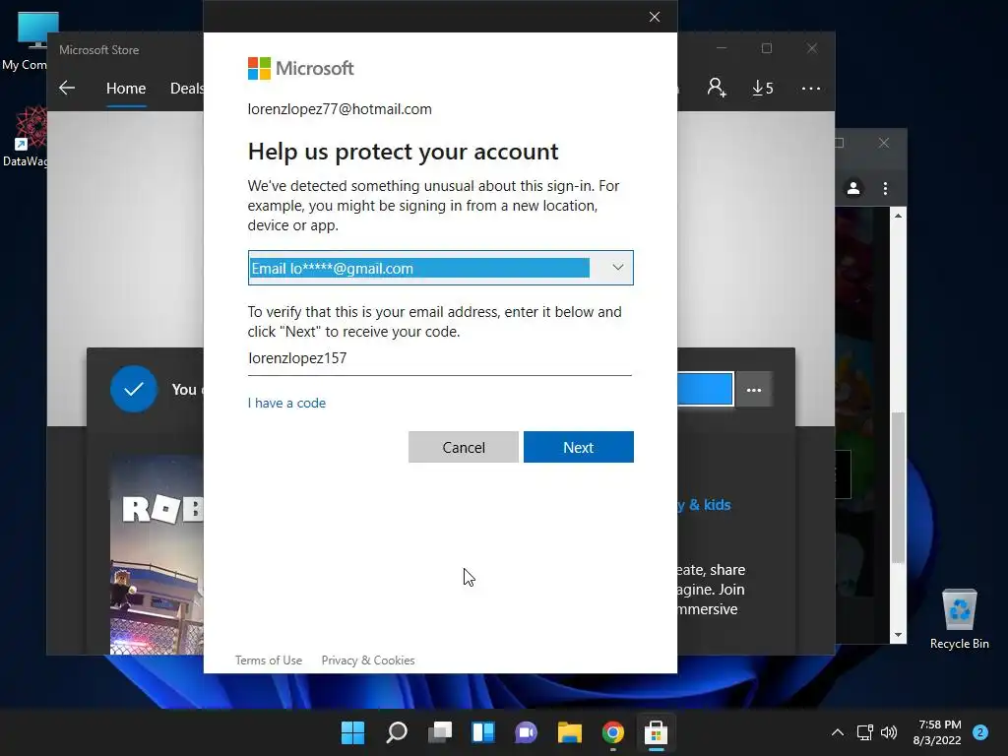Viewport: 1008px width, 756px height.
Task: Click the blue button in the Store notification banner
Action: point(705,389)
